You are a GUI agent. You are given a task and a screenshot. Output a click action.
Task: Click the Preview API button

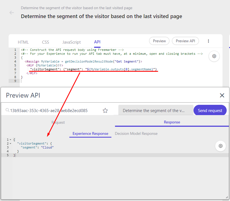[x=185, y=41]
